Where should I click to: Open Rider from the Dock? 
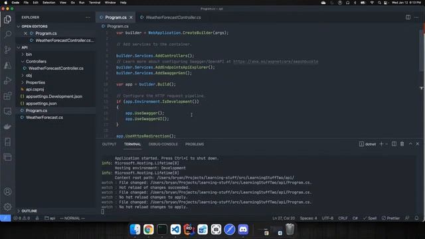tap(189, 230)
